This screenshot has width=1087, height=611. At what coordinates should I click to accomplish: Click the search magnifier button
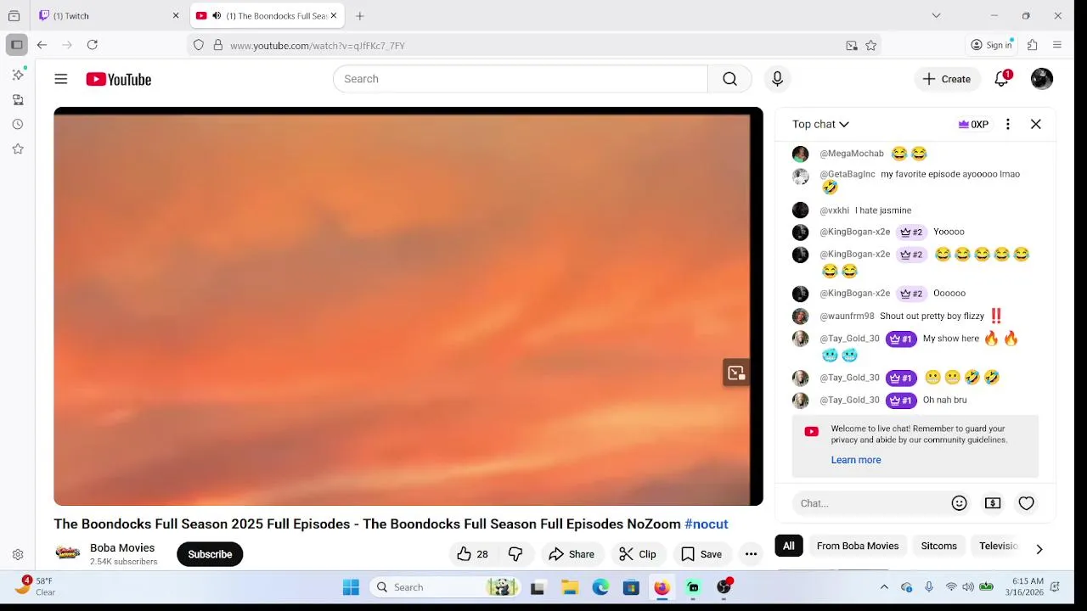tap(729, 79)
